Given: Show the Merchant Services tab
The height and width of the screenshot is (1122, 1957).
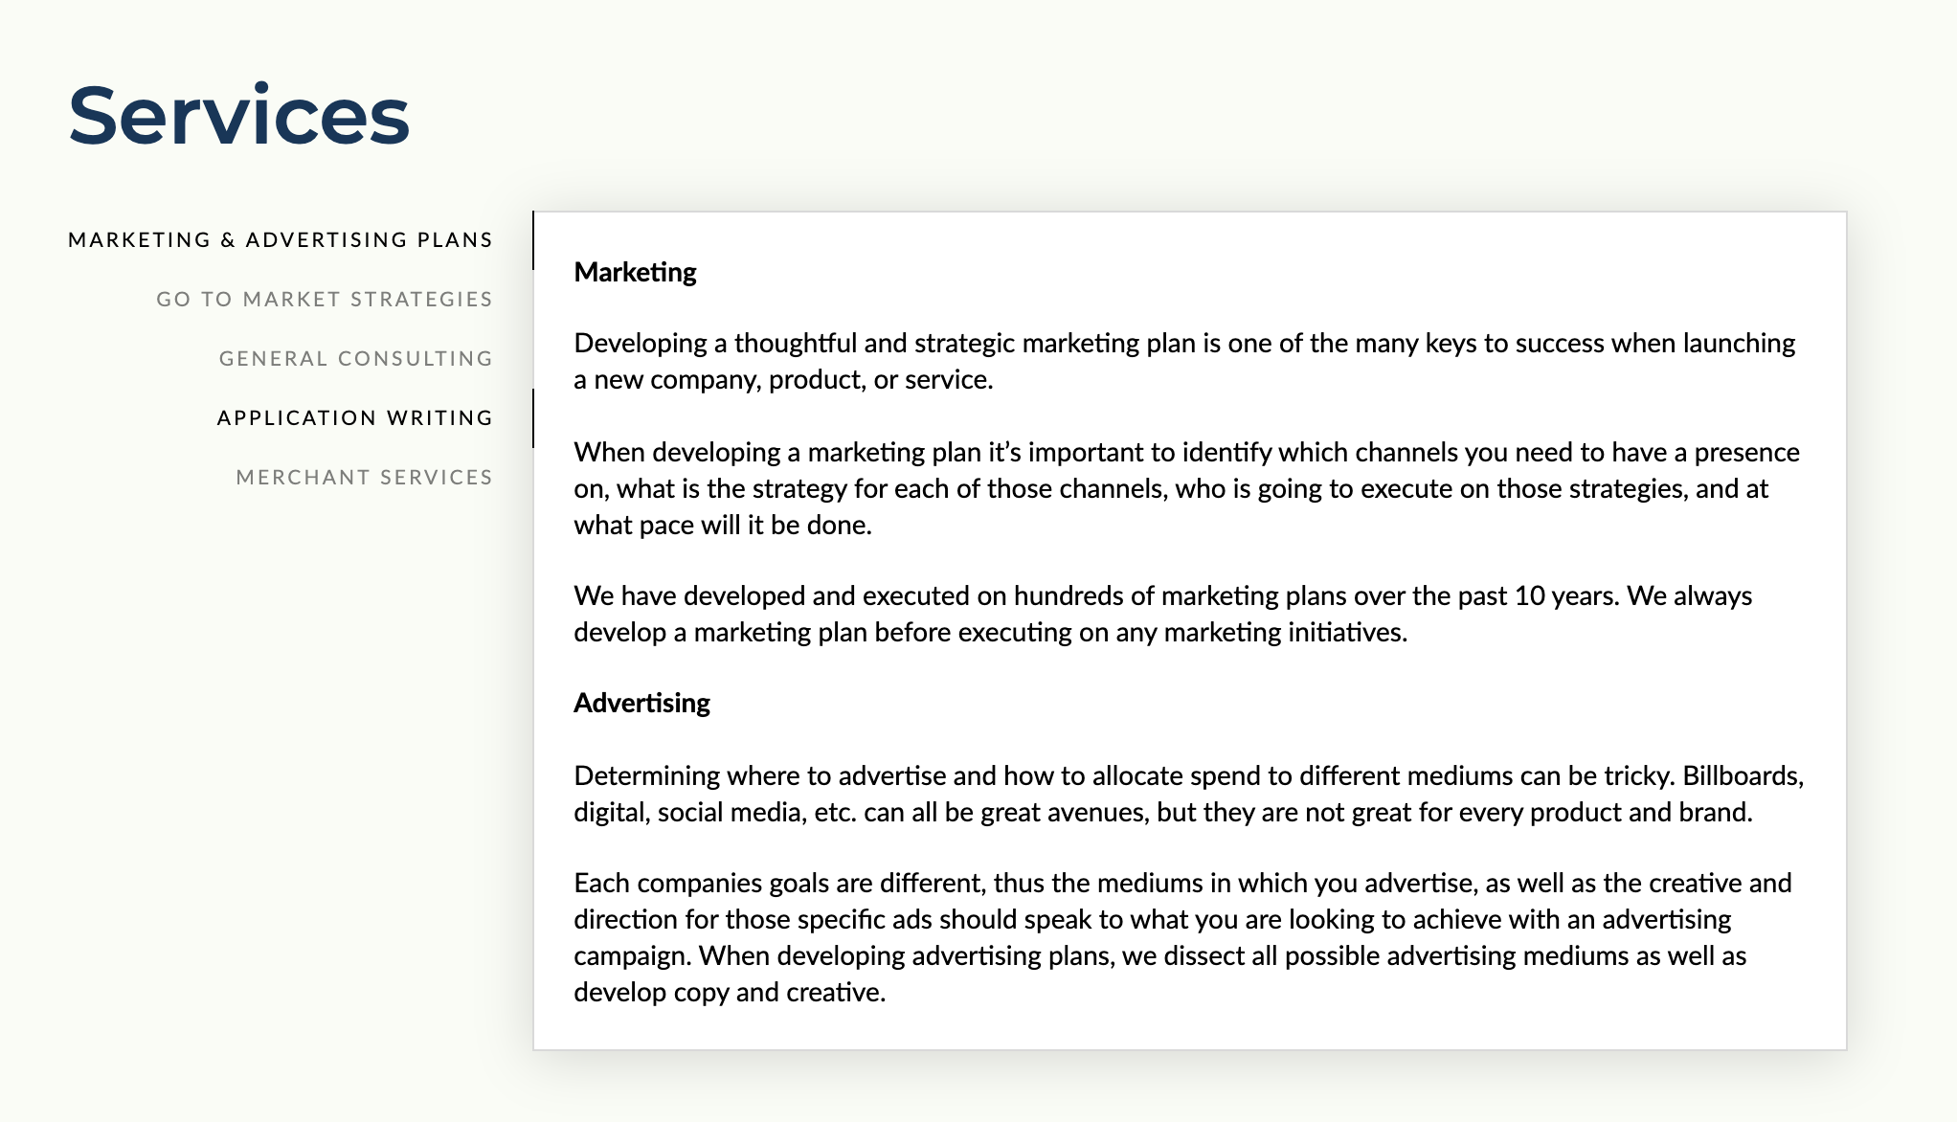Looking at the screenshot, I should (365, 477).
